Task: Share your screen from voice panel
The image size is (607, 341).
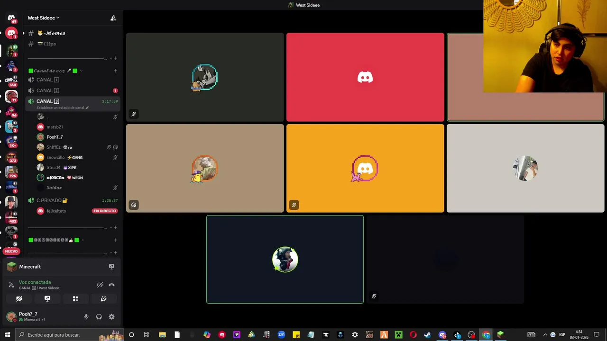Action: [x=47, y=299]
